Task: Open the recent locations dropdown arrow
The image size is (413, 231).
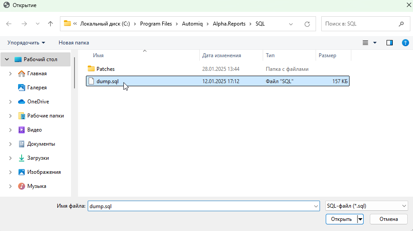Action: pyautogui.click(x=37, y=24)
